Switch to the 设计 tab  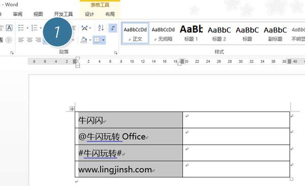[x=89, y=14]
